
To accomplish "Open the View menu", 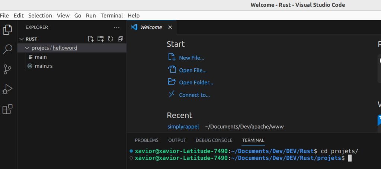I will point(63,16).
